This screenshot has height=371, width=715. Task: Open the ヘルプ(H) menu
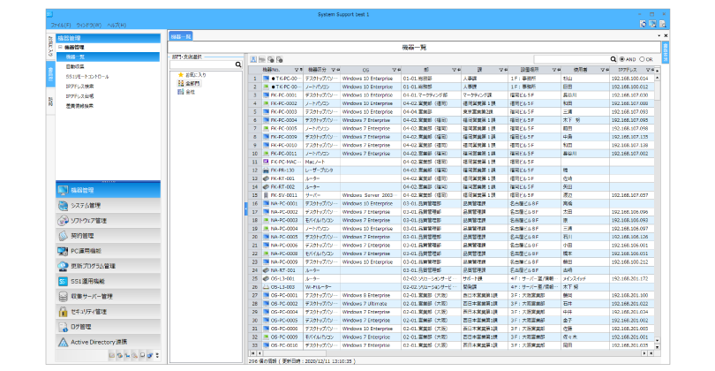(117, 25)
